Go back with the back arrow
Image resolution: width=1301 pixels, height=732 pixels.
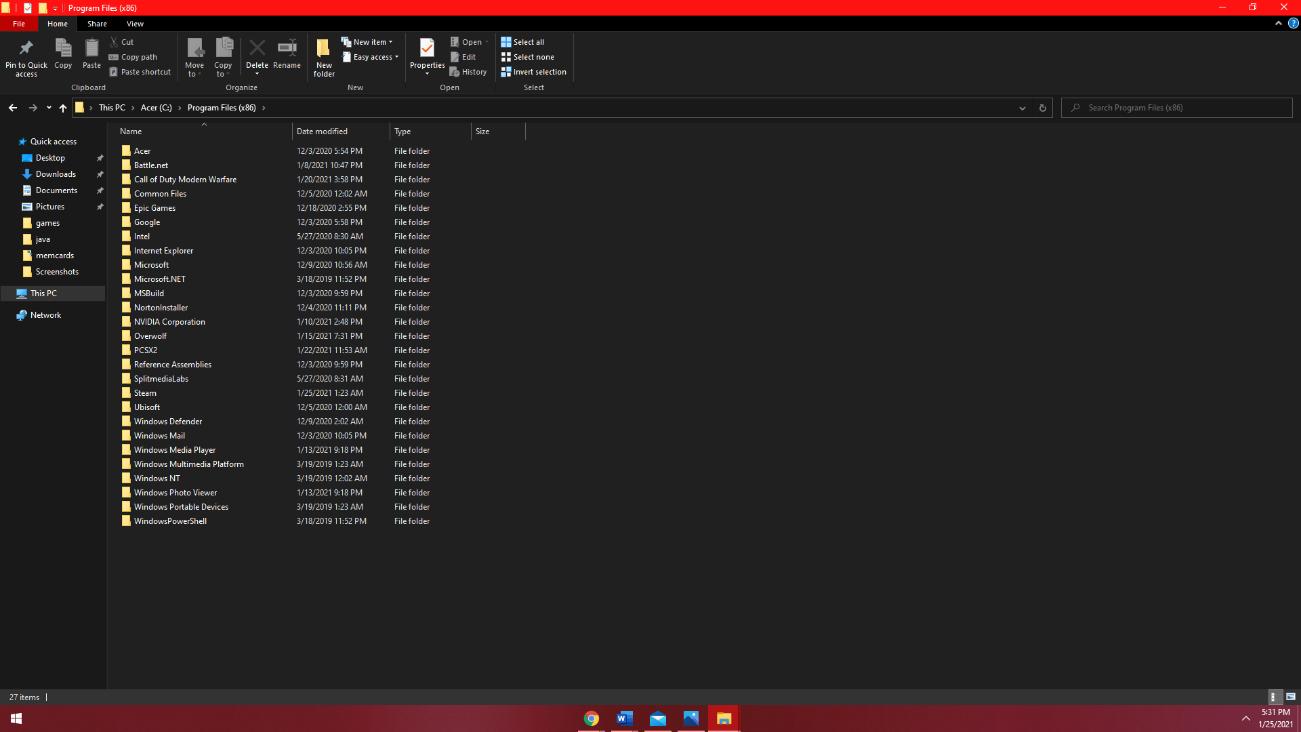point(13,108)
